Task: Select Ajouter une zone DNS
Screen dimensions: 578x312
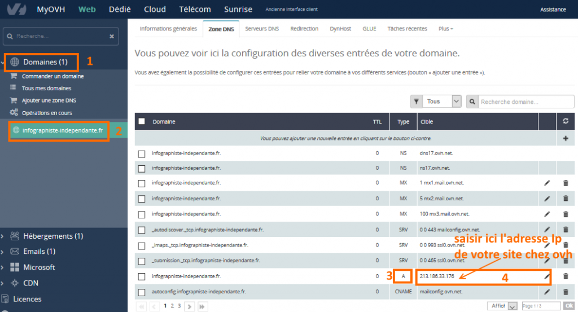Action: click(49, 100)
